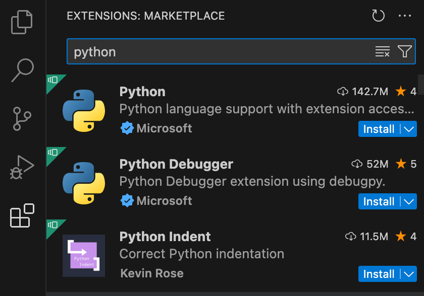Image resolution: width=424 pixels, height=296 pixels.
Task: Click the star rating of Python extension
Action: coord(406,92)
